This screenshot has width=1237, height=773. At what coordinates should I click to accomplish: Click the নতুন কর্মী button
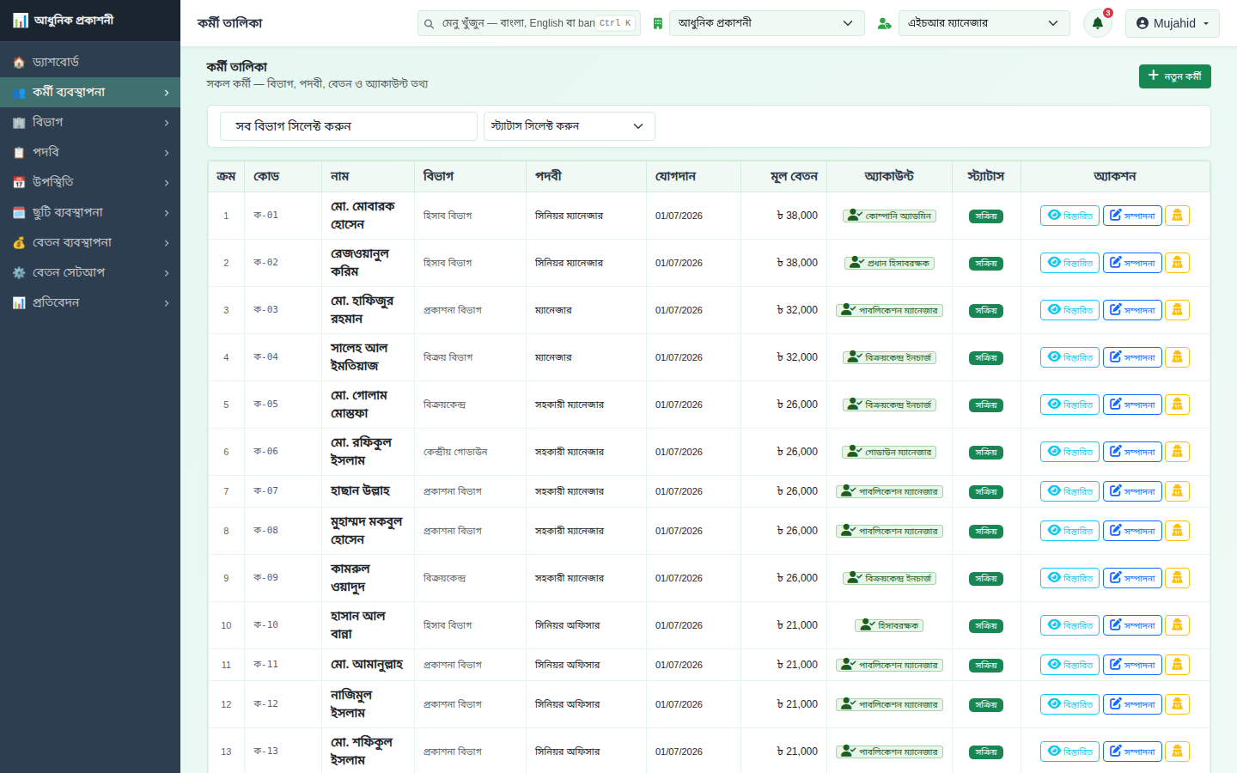pyautogui.click(x=1174, y=76)
